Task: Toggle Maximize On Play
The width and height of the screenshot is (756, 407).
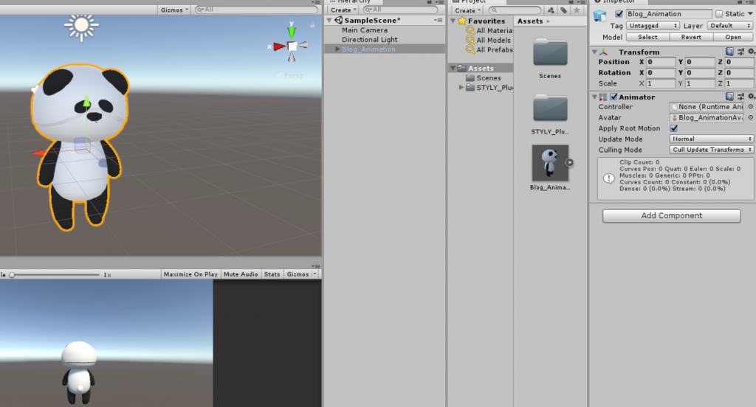Action: [x=190, y=274]
